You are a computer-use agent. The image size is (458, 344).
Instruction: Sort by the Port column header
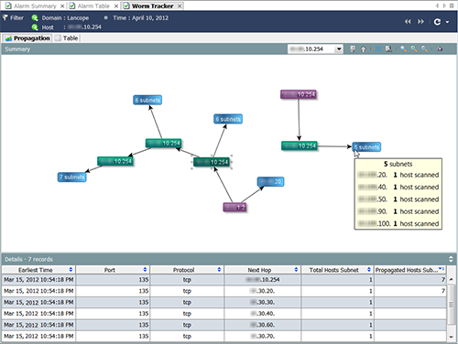coord(113,270)
